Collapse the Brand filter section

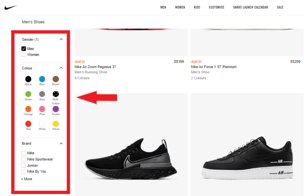point(61,143)
